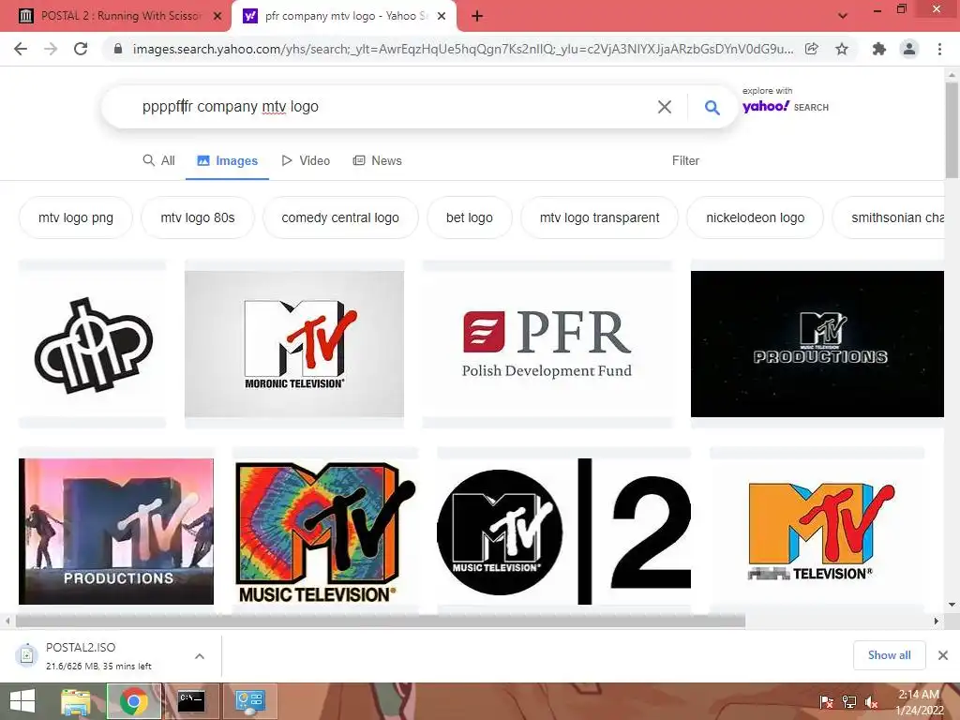960x720 pixels.
Task: Click the scroll down arrow
Action: [952, 605]
